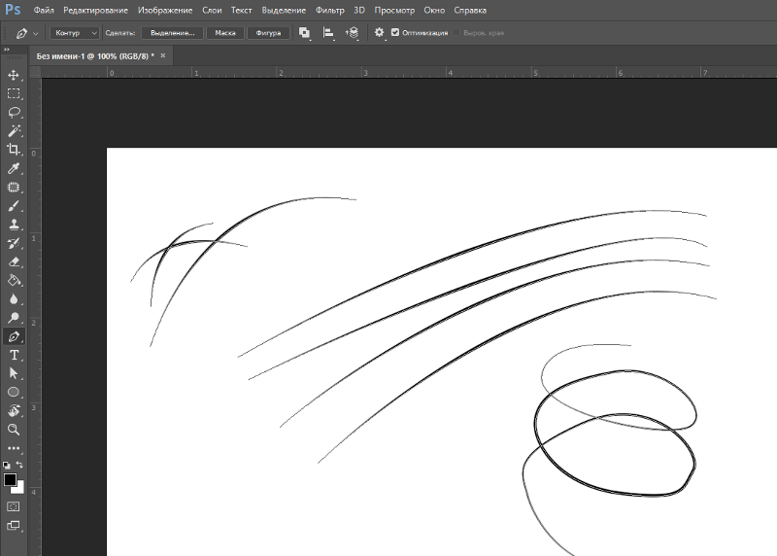Pick the Magic Wand tool

pos(14,130)
